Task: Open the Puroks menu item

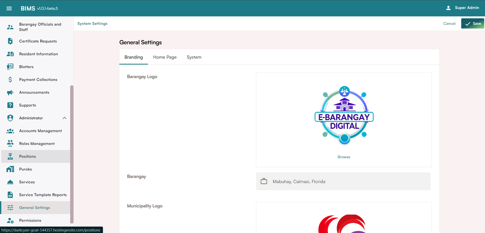Action: 36,169
